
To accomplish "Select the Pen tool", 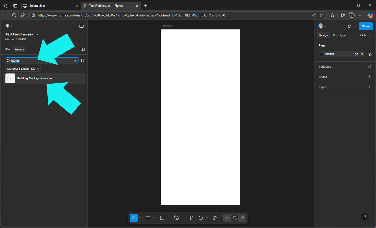I will [x=176, y=218].
